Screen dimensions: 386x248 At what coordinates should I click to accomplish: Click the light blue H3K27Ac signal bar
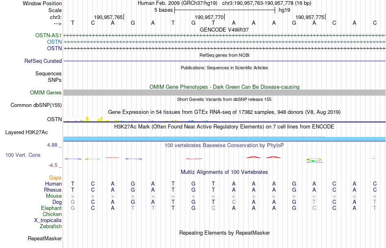tap(224, 139)
